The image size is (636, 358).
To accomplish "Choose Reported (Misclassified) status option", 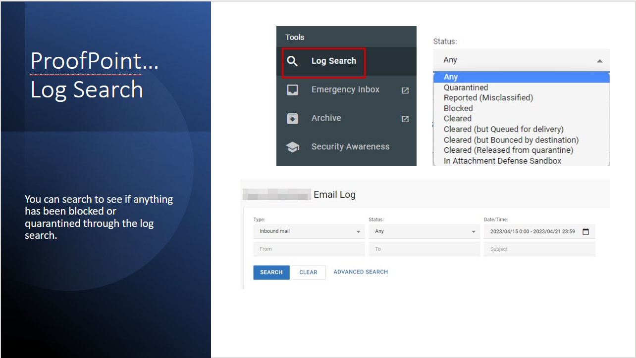I will [x=488, y=98].
